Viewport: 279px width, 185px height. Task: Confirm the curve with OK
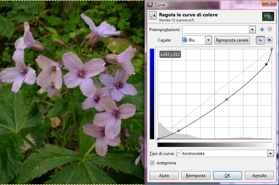pos(227,176)
